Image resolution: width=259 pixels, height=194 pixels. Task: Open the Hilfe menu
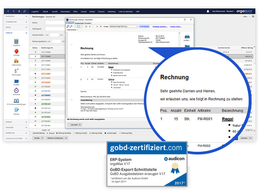click(x=138, y=12)
